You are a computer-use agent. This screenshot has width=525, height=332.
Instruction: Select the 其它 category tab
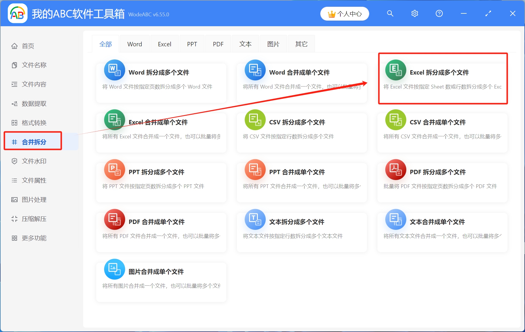[301, 44]
